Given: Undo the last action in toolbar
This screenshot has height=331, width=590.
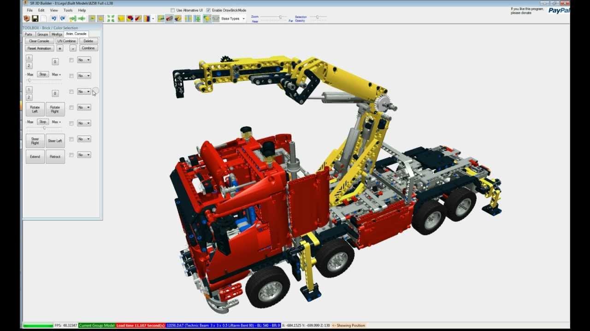Looking at the screenshot, I should (x=54, y=18).
